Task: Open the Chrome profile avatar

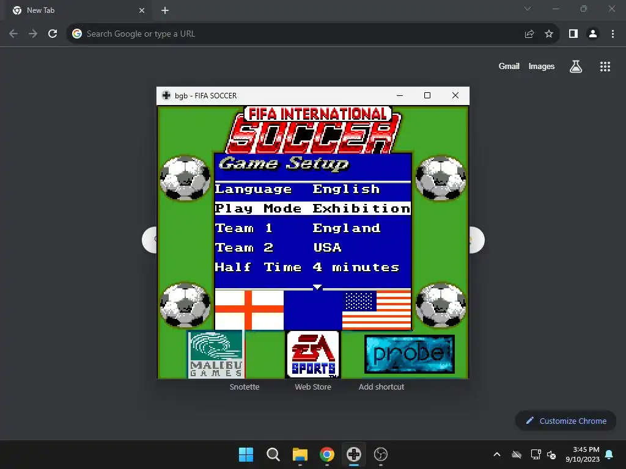Action: (593, 34)
